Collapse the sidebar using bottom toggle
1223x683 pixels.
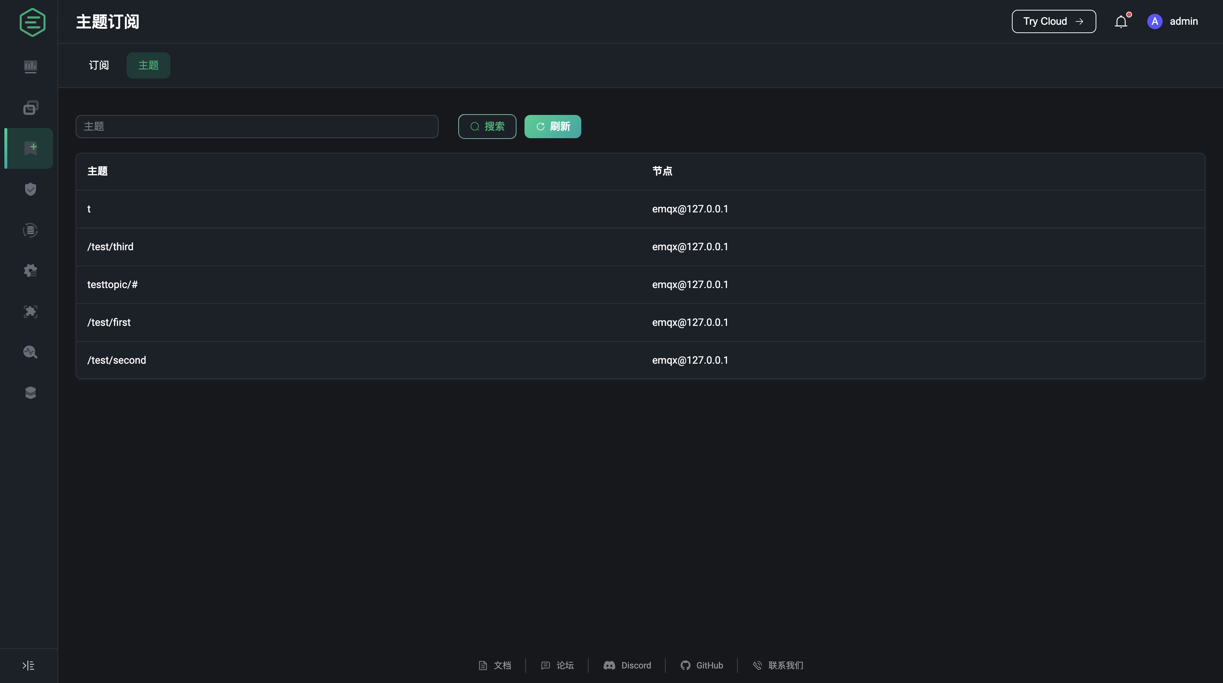coord(28,666)
